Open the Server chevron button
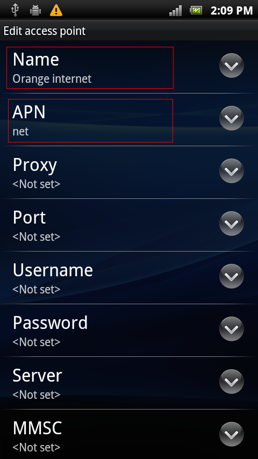Screen dimensions: 258x459 pos(231,382)
